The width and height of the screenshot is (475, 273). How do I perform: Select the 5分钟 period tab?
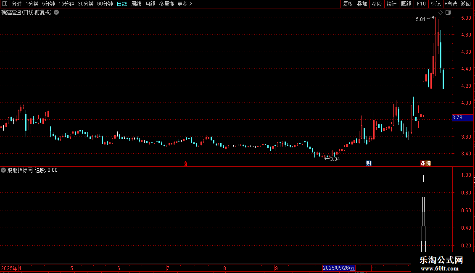point(48,4)
